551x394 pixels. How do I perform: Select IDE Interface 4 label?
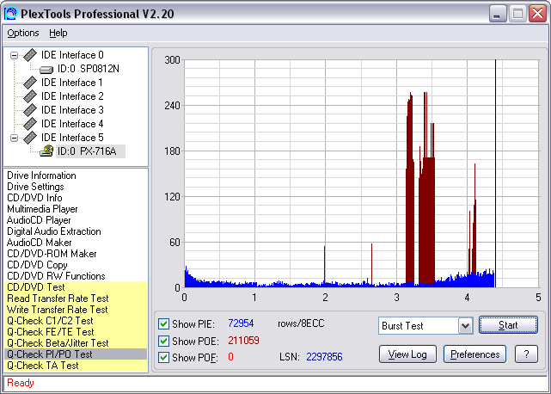point(72,124)
